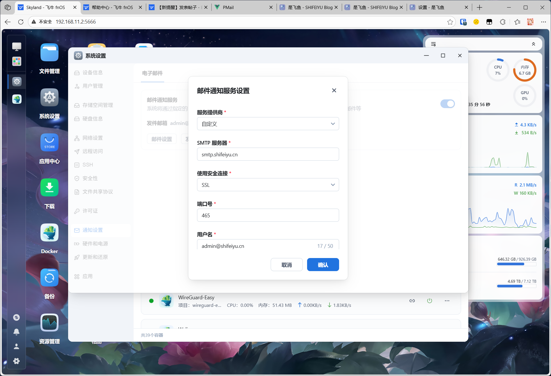Click the SMTP 服务器 input field

pos(268,154)
